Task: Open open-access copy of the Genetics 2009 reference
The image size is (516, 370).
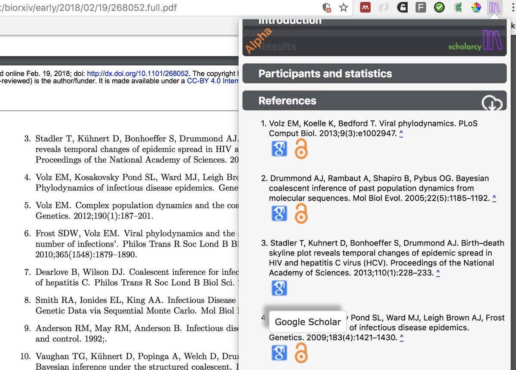Action: tap(301, 353)
